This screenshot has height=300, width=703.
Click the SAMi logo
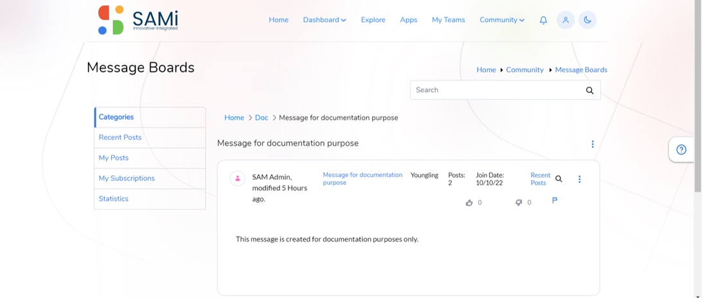pyautogui.click(x=138, y=20)
